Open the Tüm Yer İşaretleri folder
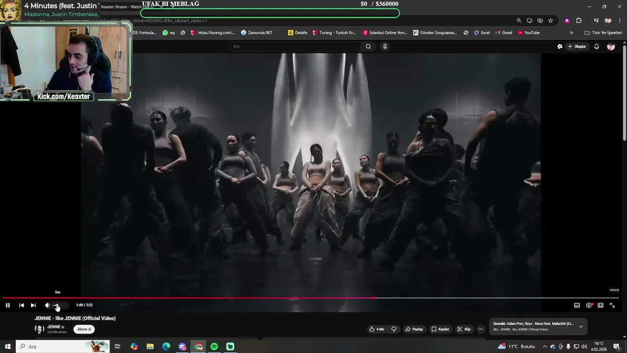 603,33
